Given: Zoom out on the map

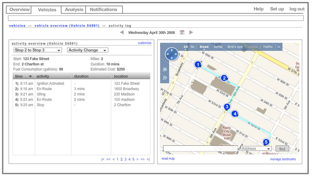Looking at the screenshot, I should [165, 78].
